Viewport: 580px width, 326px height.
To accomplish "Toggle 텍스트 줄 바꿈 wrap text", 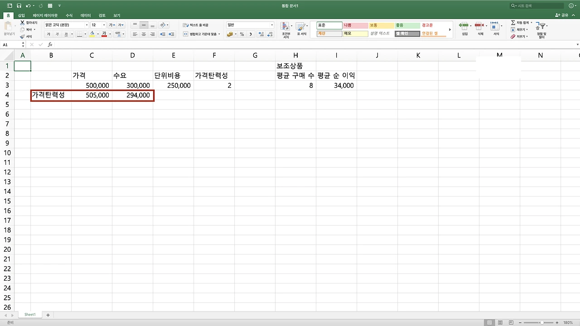I will pos(196,25).
